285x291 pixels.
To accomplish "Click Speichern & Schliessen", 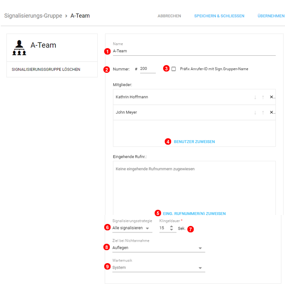I will (219, 16).
